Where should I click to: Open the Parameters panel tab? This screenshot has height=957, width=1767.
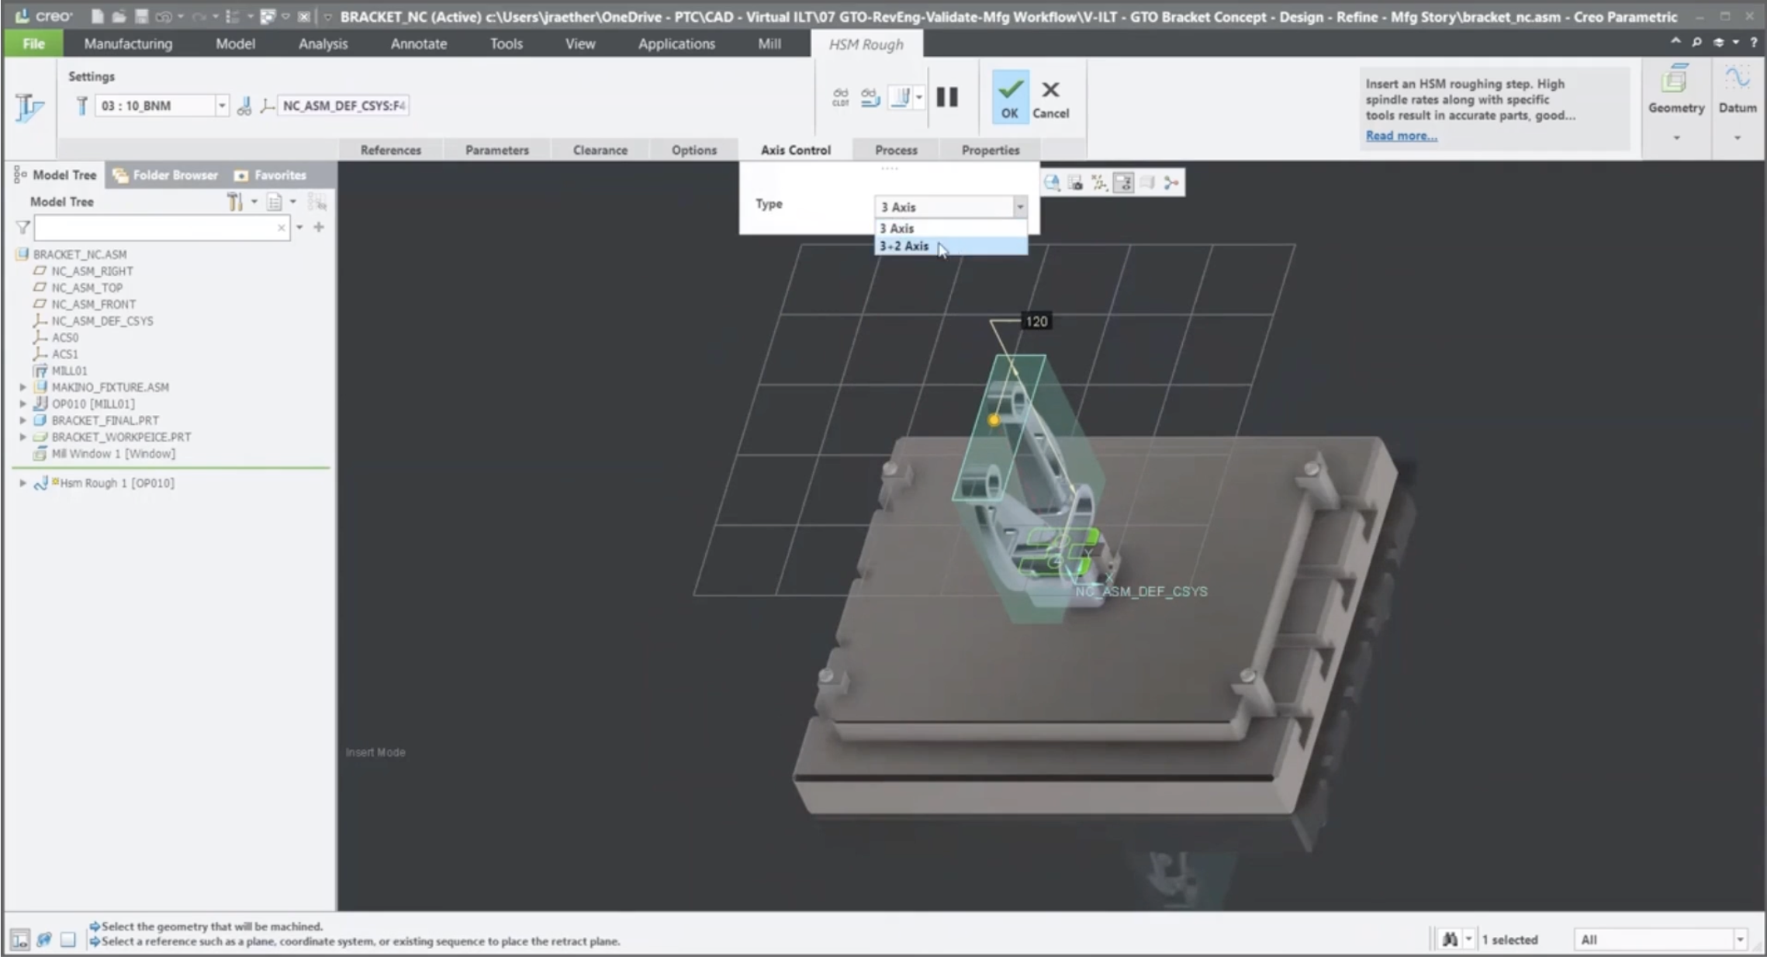[497, 150]
